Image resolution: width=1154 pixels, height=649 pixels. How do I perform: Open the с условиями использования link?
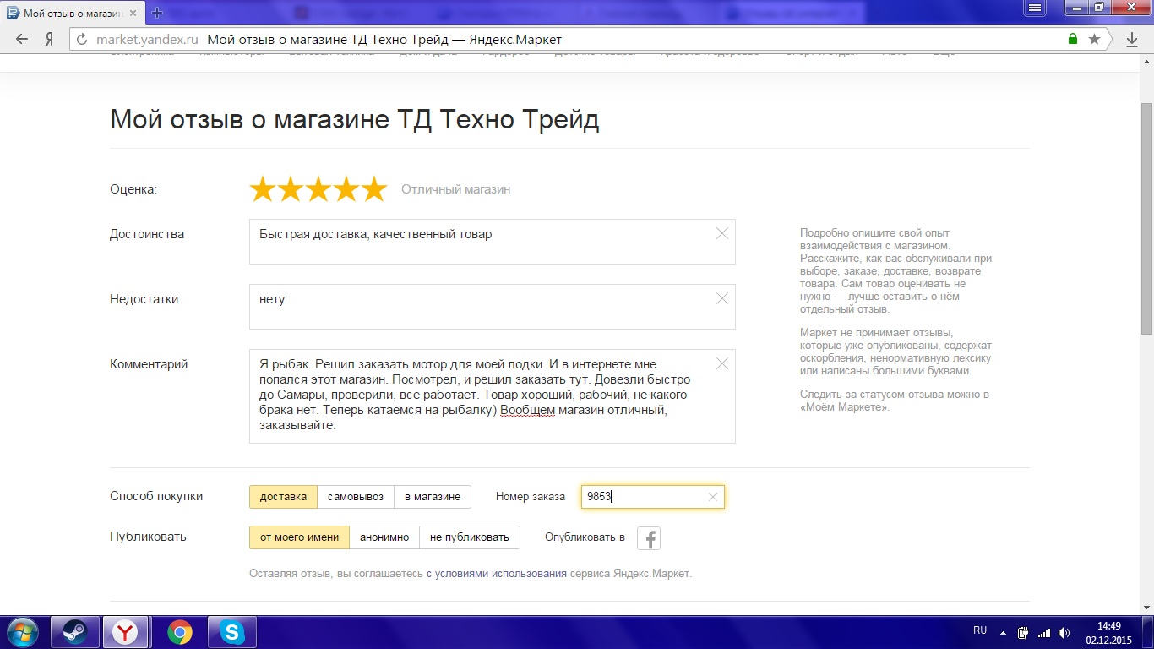pyautogui.click(x=496, y=574)
